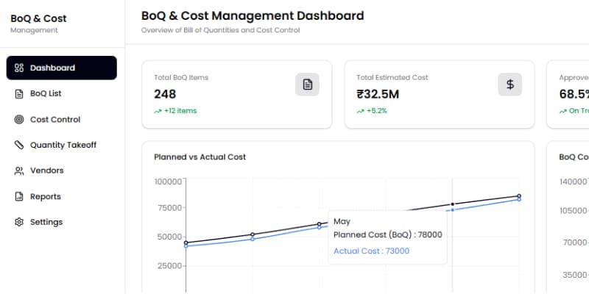Open the Cost Control menu label
The width and height of the screenshot is (589, 294).
[x=55, y=120]
